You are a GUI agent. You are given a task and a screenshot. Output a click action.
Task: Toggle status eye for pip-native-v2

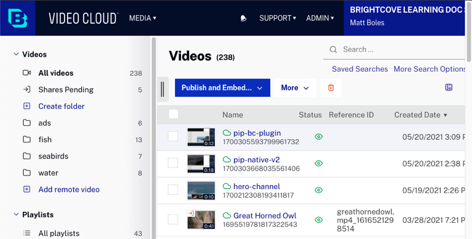(x=319, y=163)
